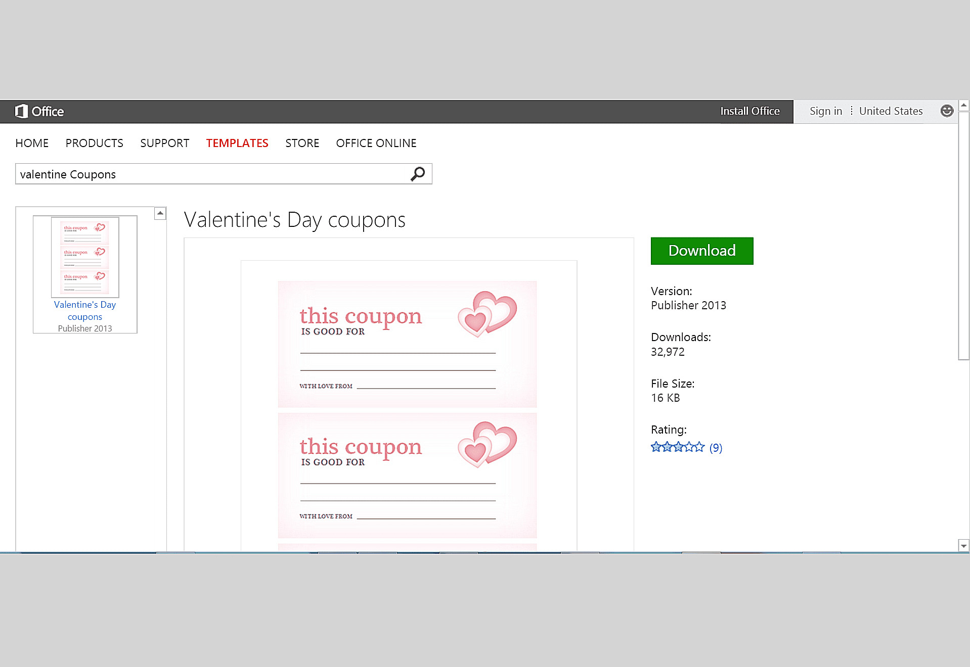Open the HOME menu item
970x667 pixels.
pos(32,144)
